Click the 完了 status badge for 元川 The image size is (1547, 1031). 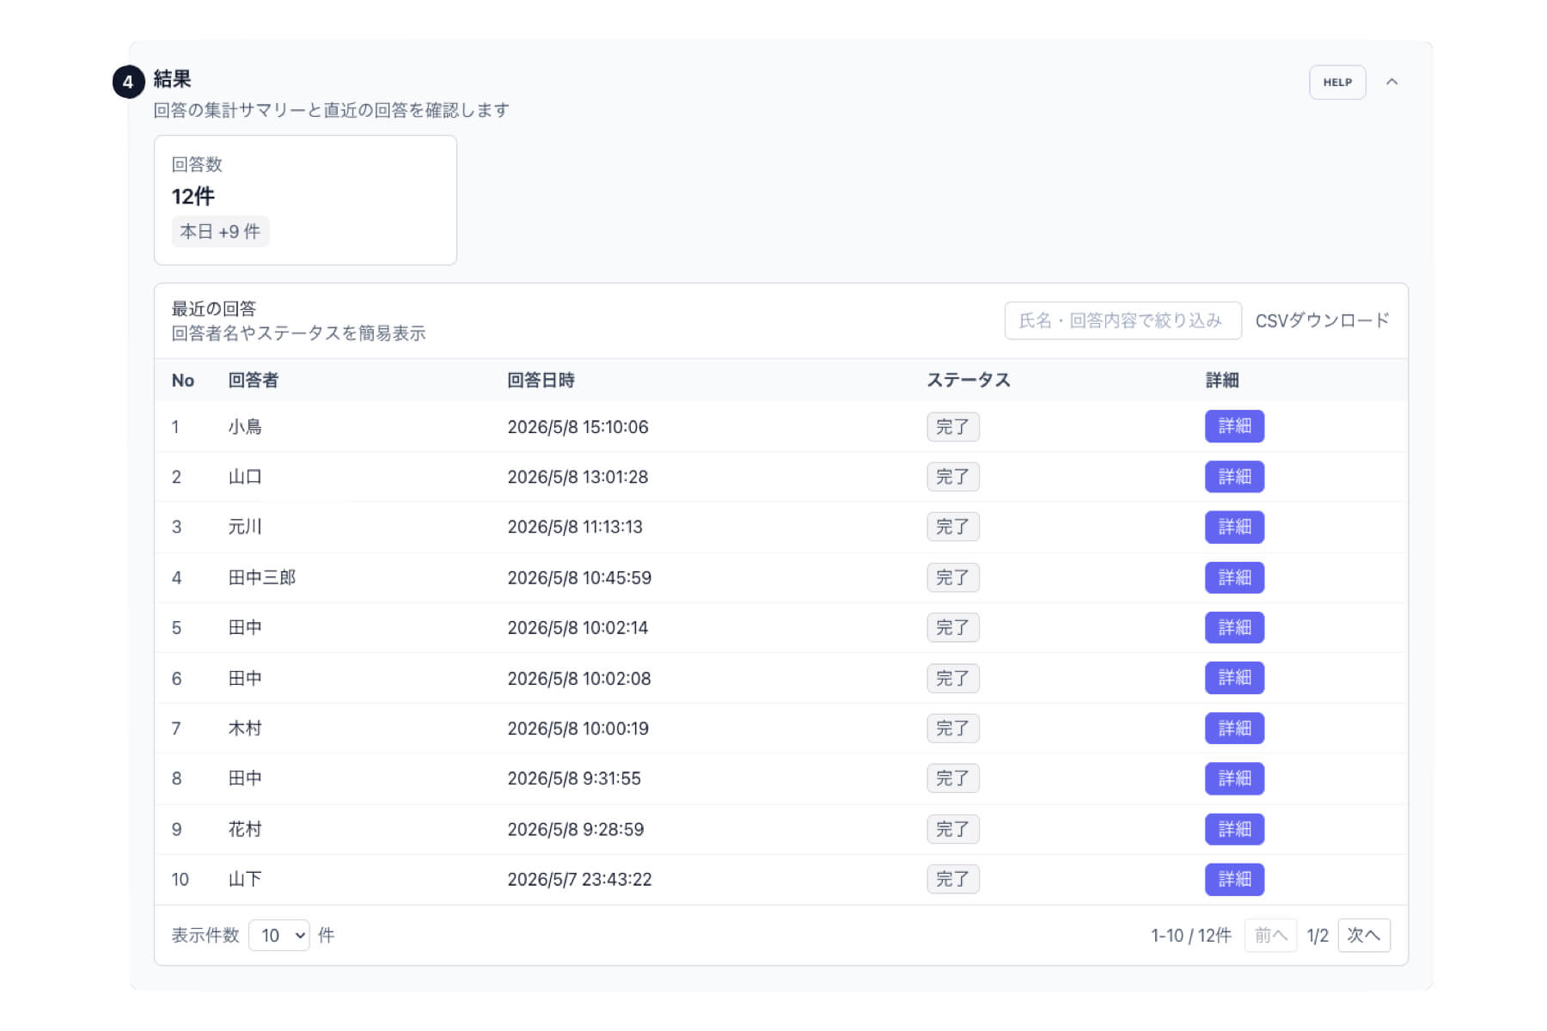(952, 527)
